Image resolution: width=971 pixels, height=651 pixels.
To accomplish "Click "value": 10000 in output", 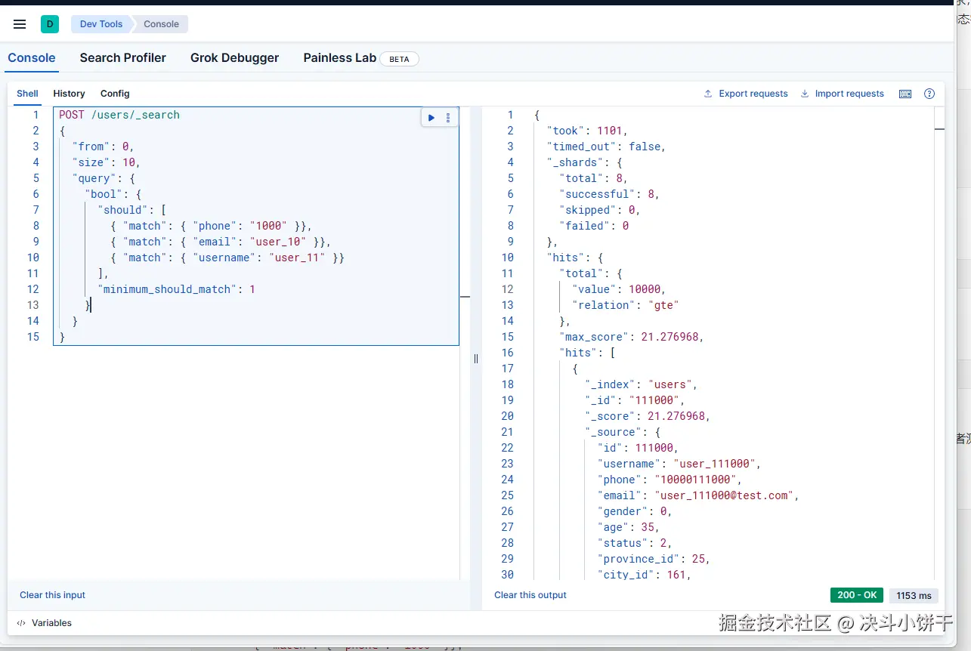I will (x=618, y=289).
